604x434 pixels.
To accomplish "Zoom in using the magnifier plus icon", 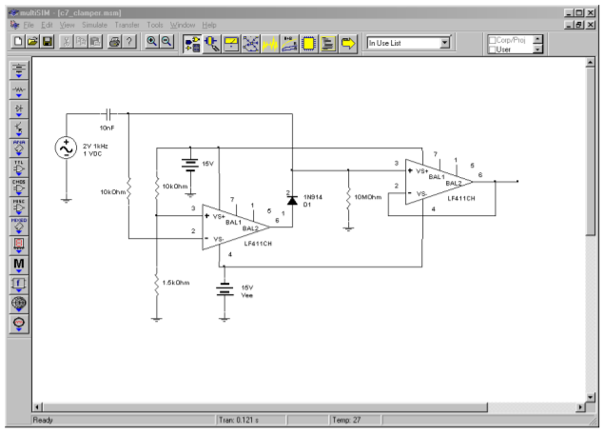I will [151, 43].
